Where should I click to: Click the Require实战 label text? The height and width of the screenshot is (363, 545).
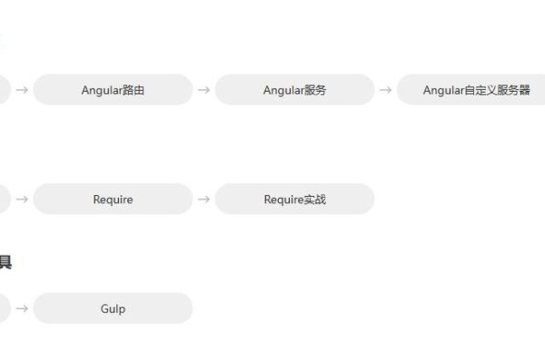pos(294,200)
